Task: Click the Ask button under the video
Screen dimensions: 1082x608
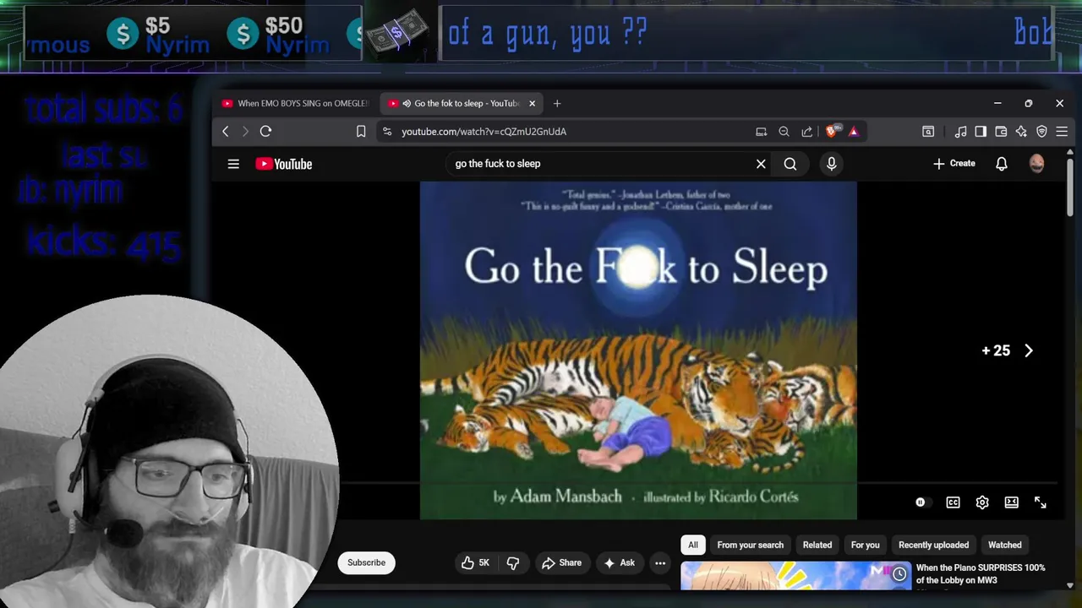Action: [620, 562]
